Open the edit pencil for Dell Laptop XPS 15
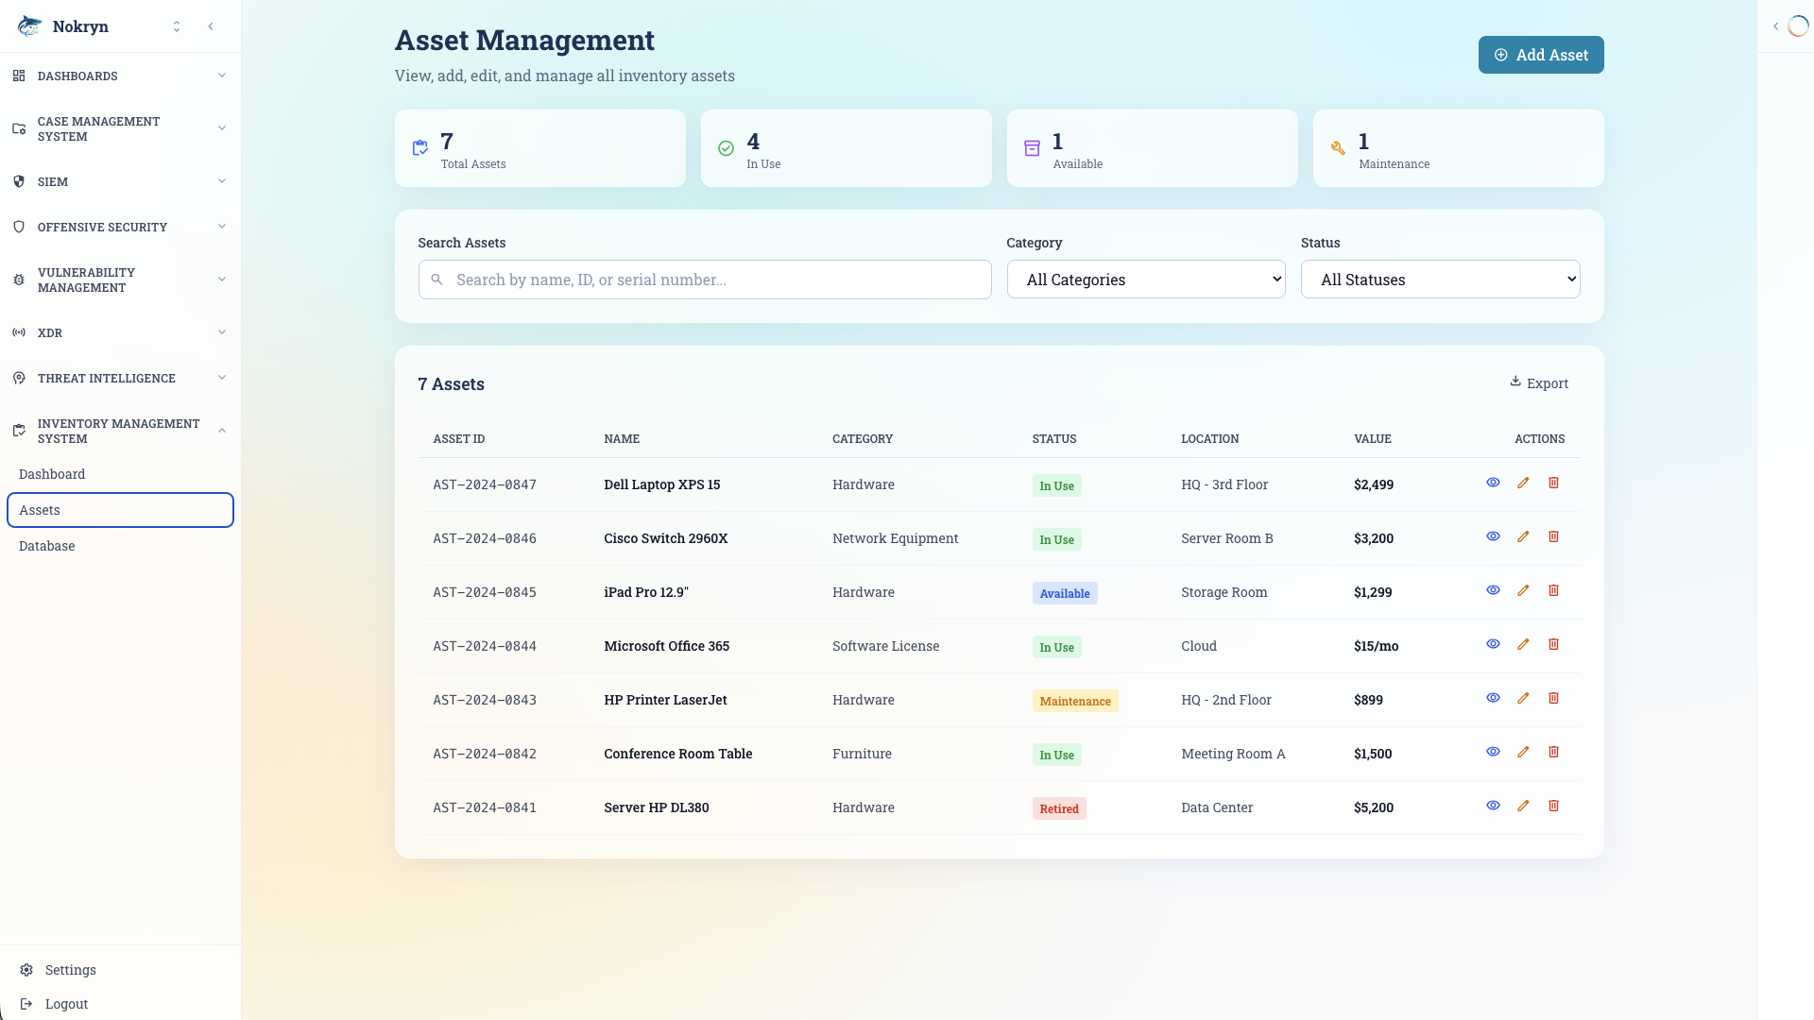The image size is (1814, 1020). coord(1523,483)
